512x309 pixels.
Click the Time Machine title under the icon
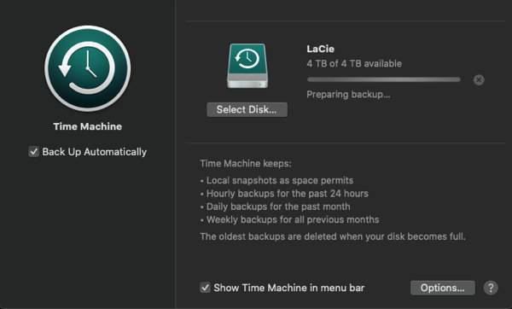pos(88,126)
